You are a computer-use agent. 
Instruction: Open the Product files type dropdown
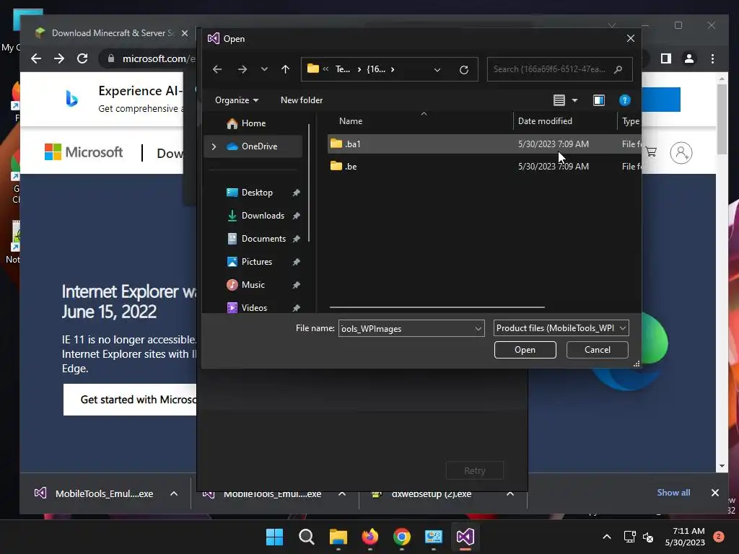(x=561, y=328)
